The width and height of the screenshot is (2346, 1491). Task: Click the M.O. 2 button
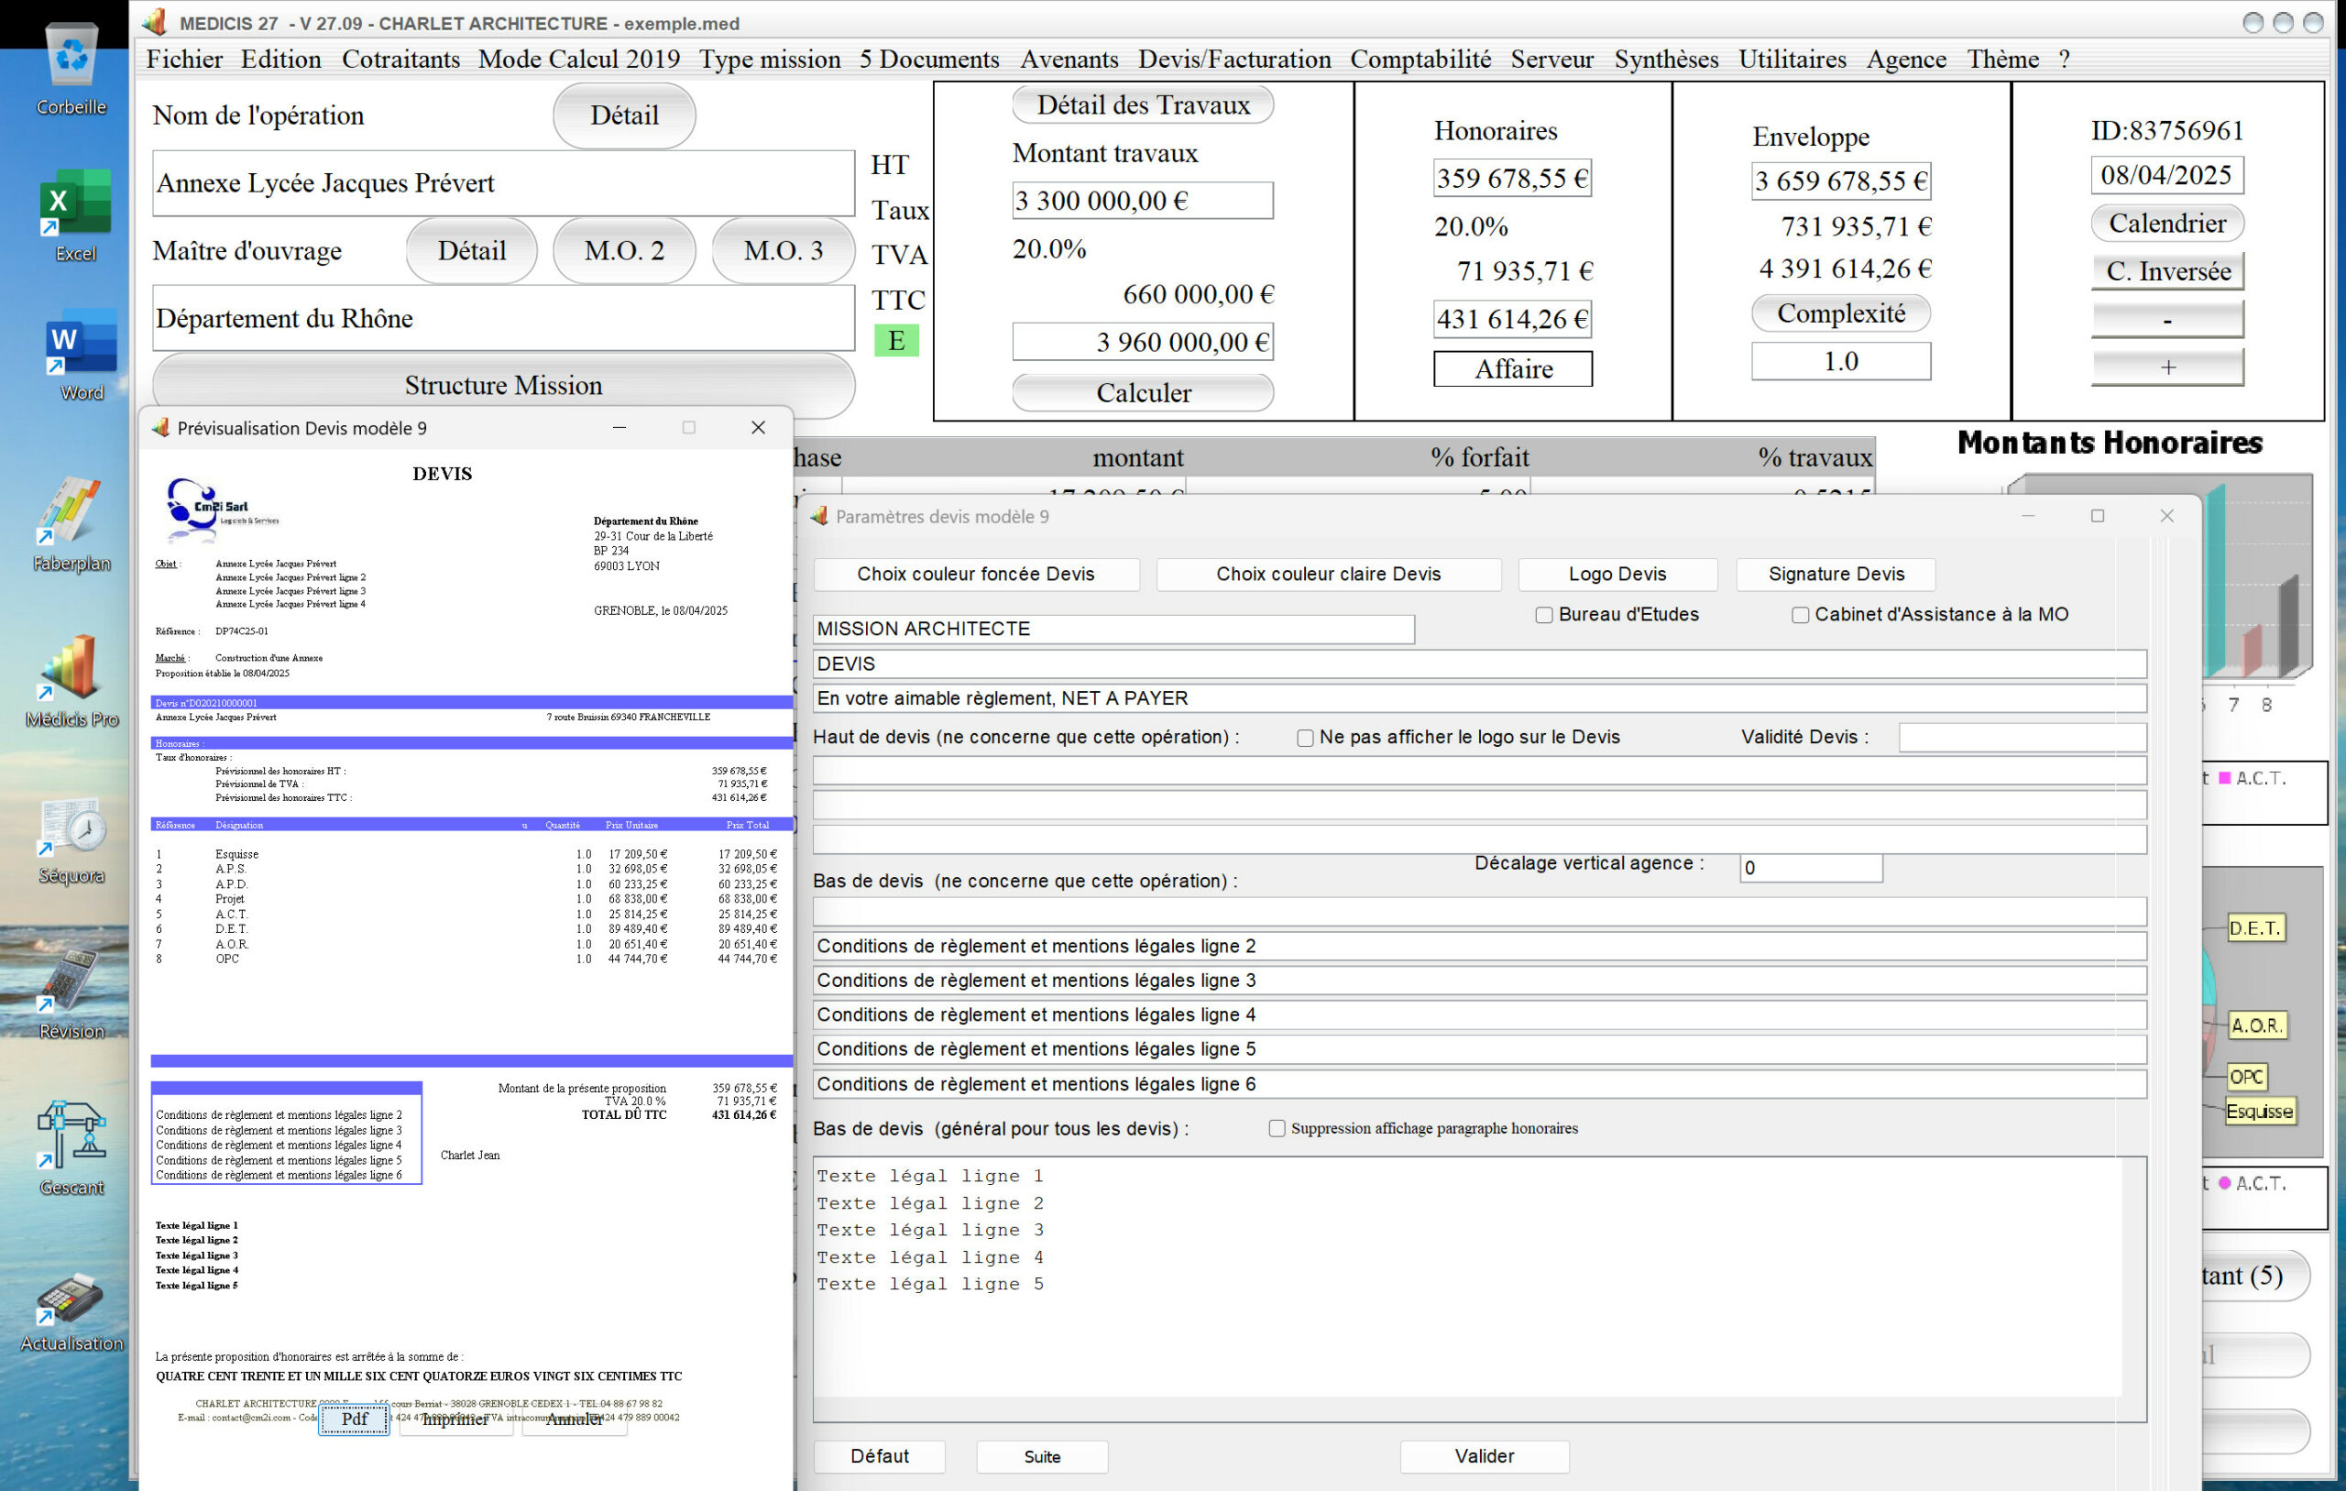(x=623, y=250)
